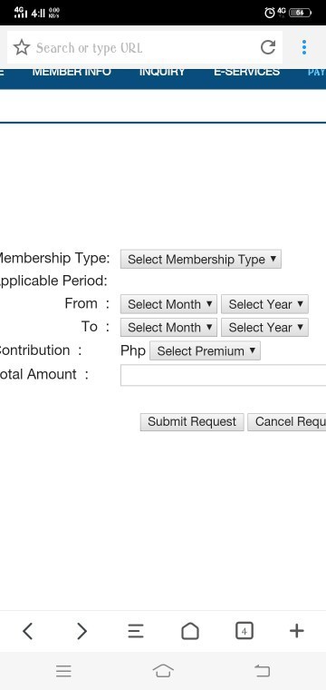Open the From Select Month dropdown
326x690 pixels.
[x=169, y=304]
